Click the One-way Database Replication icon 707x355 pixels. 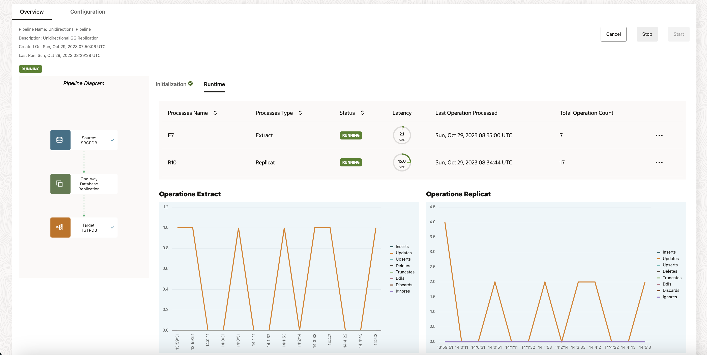click(60, 184)
